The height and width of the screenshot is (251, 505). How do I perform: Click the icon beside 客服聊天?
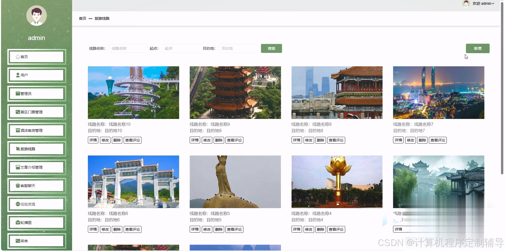pos(18,186)
